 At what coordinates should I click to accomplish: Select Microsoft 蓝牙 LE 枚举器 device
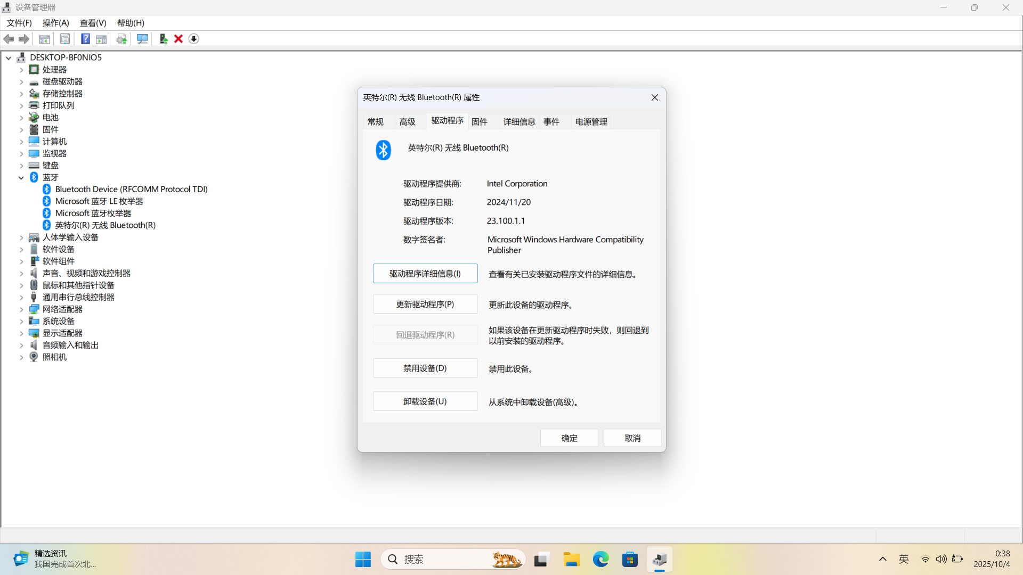(x=99, y=201)
